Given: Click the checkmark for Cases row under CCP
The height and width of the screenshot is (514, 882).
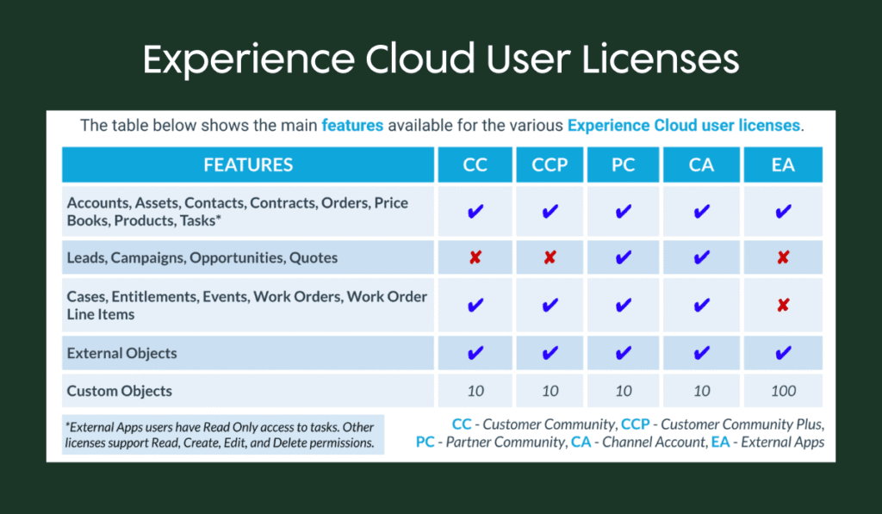Looking at the screenshot, I should click(550, 306).
